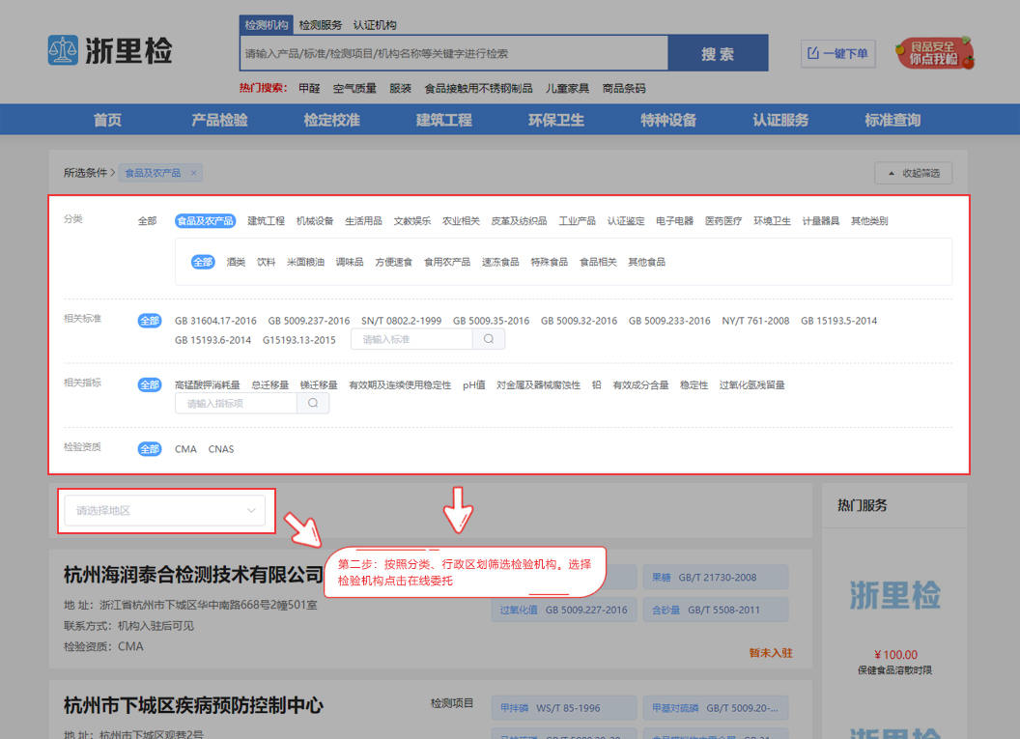
Task: Click the search icon beside the indicator input
Action: click(313, 404)
